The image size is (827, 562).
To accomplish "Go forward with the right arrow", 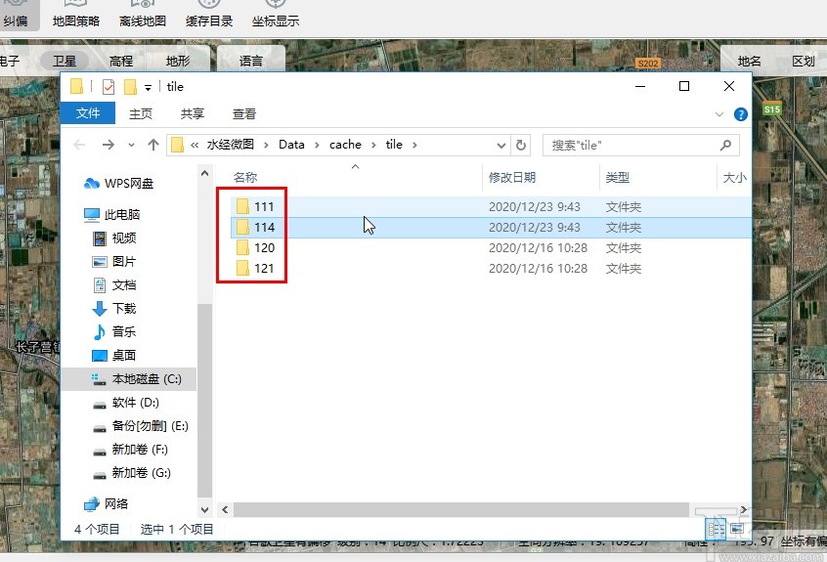I will [109, 145].
